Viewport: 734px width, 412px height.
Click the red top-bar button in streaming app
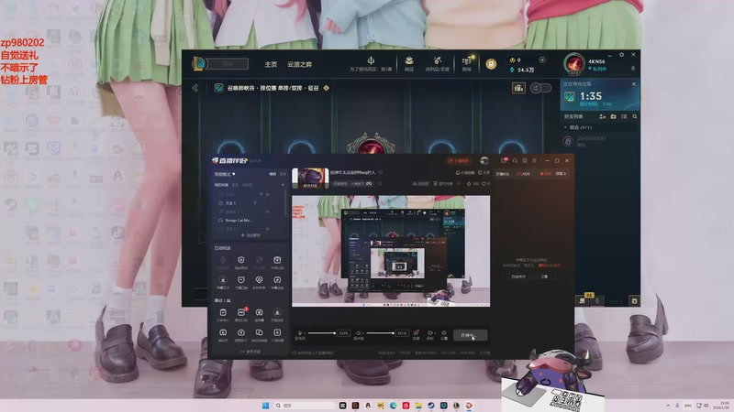pyautogui.click(x=459, y=161)
